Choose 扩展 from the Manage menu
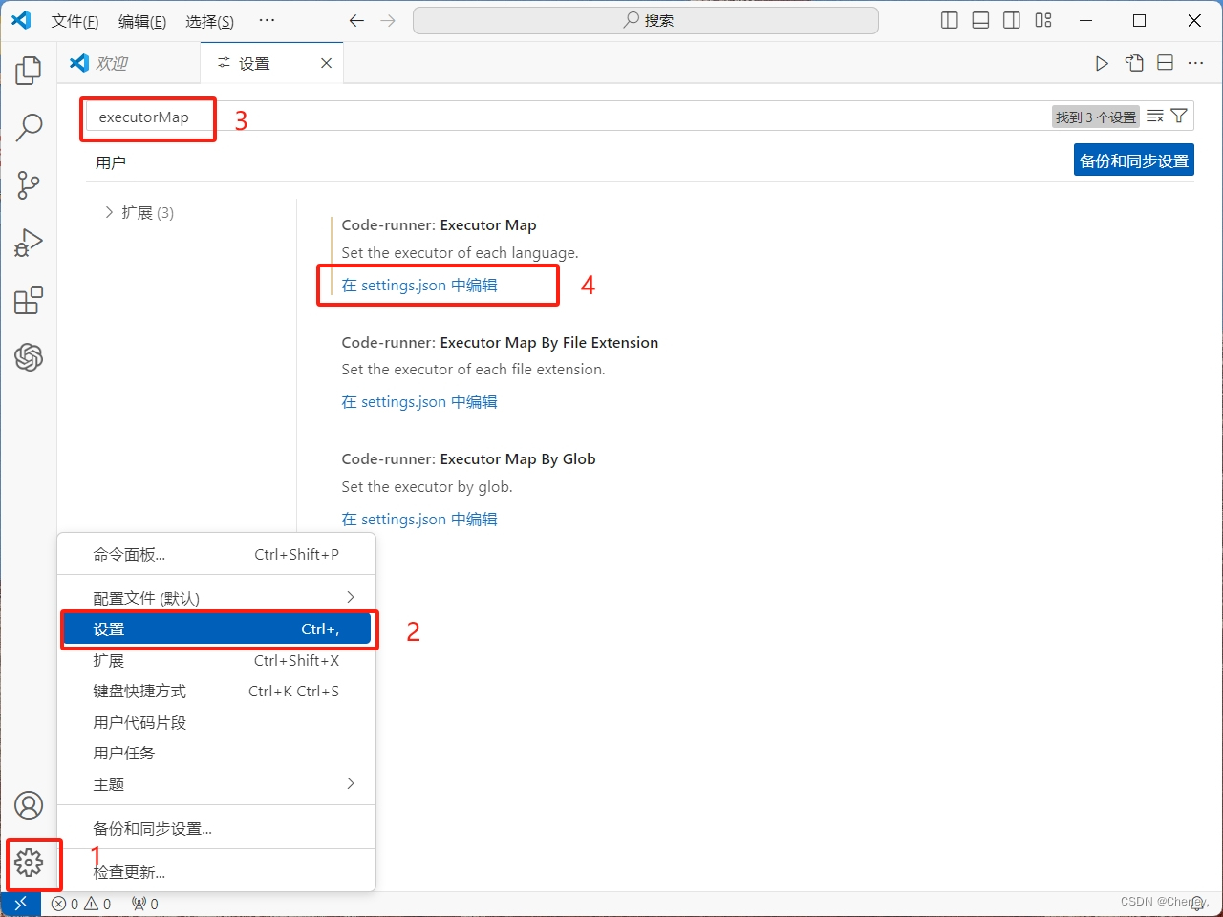Viewport: 1223px width, 917px height. (x=216, y=660)
